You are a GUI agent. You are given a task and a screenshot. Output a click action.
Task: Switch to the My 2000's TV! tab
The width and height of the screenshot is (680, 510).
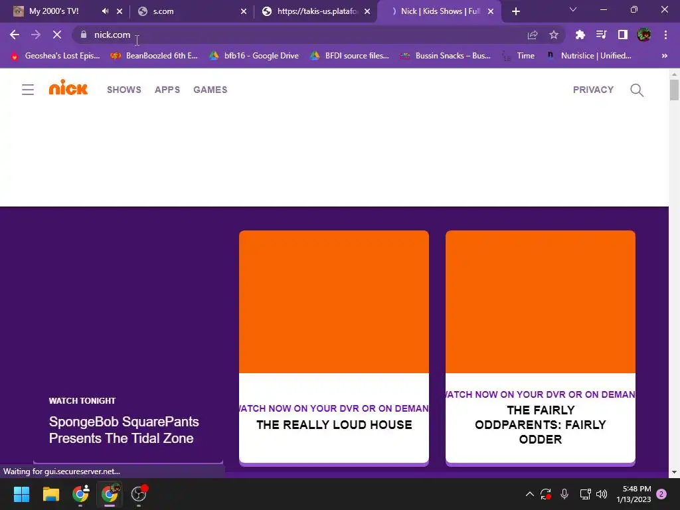click(x=54, y=11)
